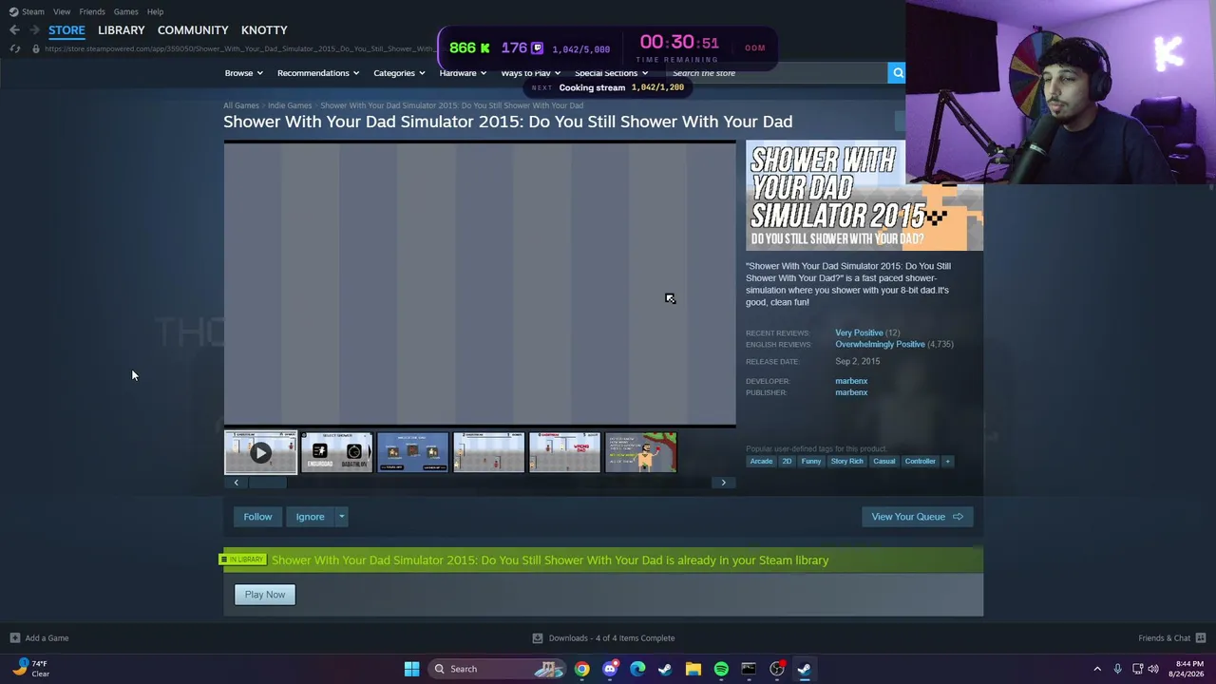Select the 2D tag
Image resolution: width=1216 pixels, height=684 pixels.
pos(787,462)
